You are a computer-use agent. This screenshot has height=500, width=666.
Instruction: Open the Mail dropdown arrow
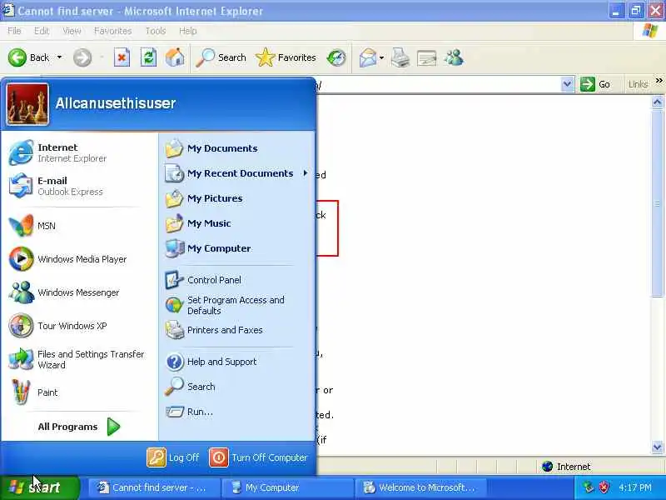[381, 57]
